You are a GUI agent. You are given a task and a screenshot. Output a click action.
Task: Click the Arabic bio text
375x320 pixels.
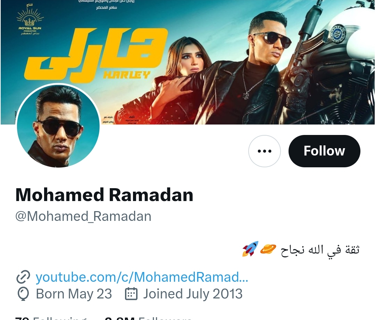319,250
